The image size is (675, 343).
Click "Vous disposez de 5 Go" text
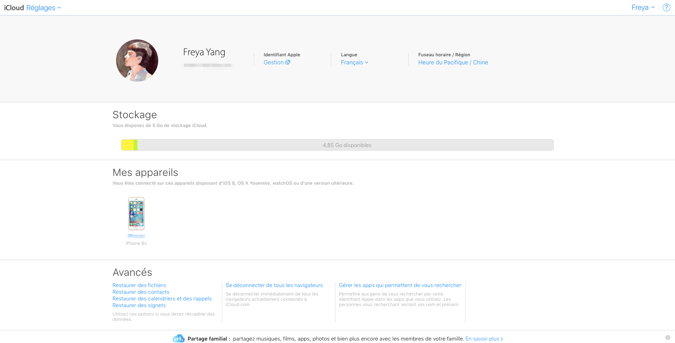[160, 126]
